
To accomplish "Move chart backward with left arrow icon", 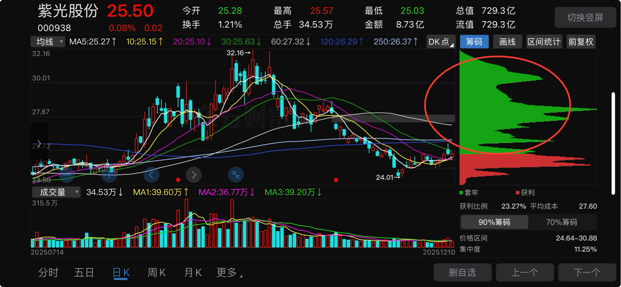I will coord(151,175).
